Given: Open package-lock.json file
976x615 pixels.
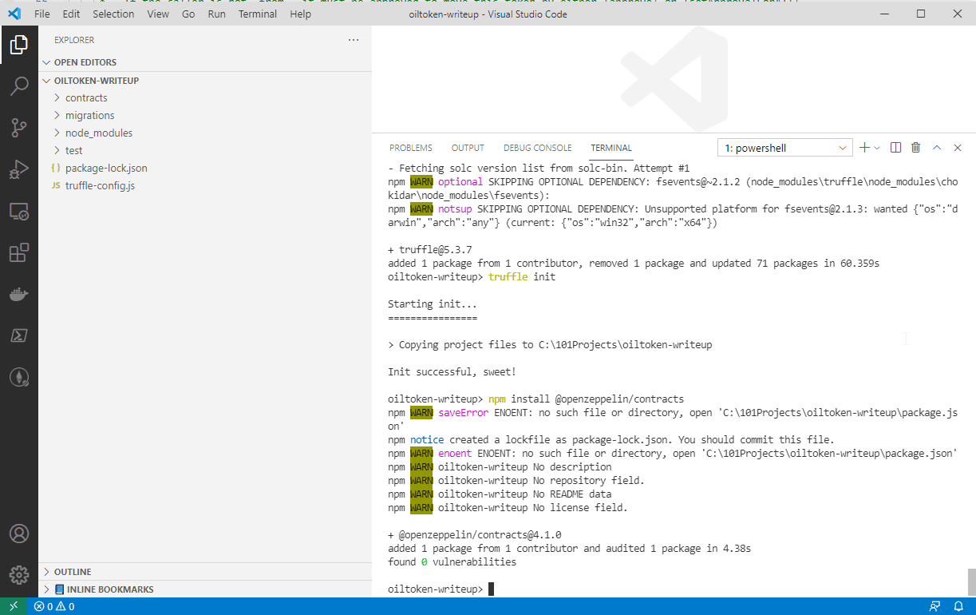Looking at the screenshot, I should coord(204,168).
